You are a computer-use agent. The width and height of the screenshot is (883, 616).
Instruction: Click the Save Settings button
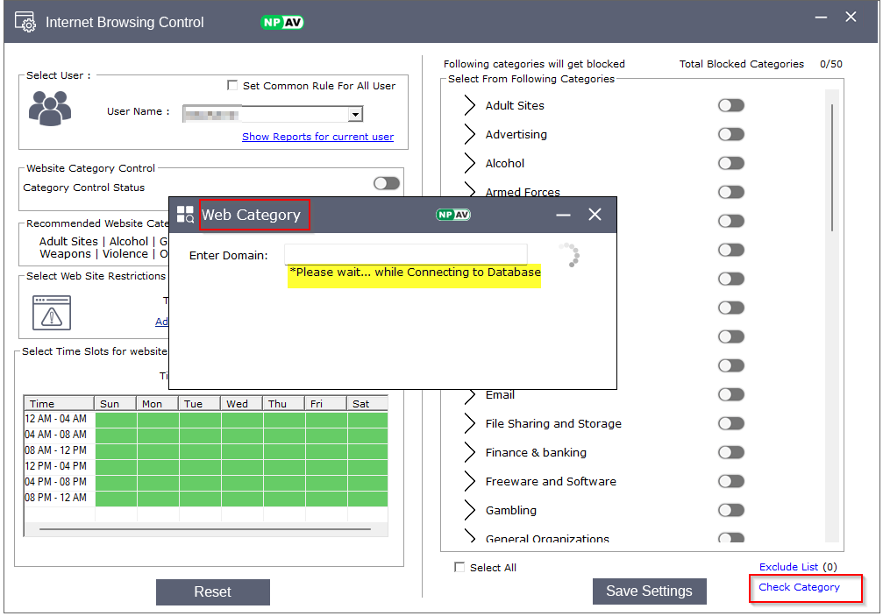click(649, 591)
